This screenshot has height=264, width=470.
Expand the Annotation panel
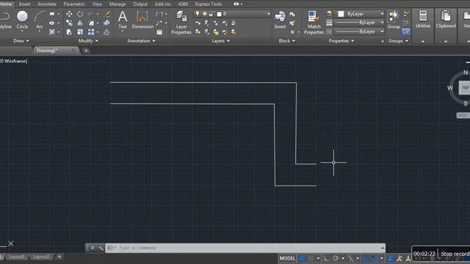(141, 41)
